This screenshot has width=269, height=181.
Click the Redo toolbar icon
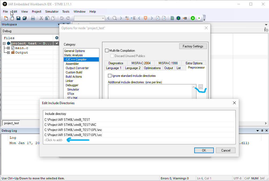(x=68, y=18)
